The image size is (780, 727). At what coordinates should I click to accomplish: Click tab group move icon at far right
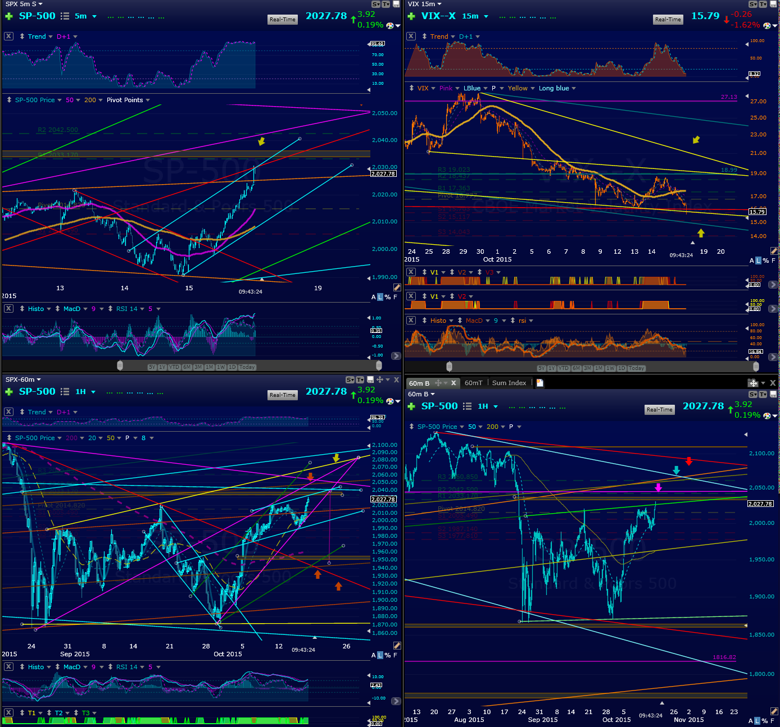point(753,383)
